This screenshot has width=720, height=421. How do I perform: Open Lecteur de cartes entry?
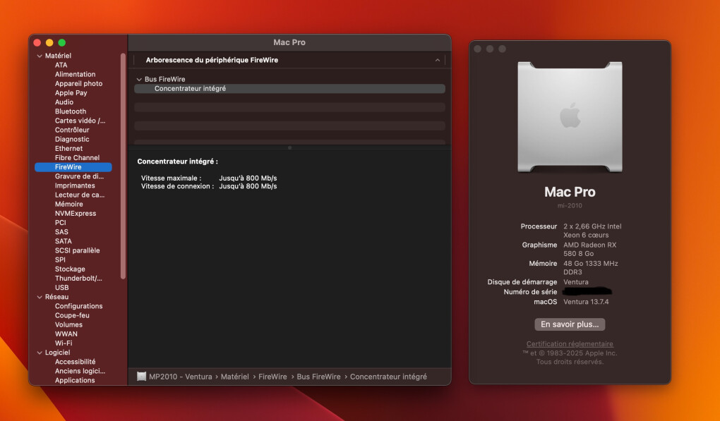coord(80,195)
